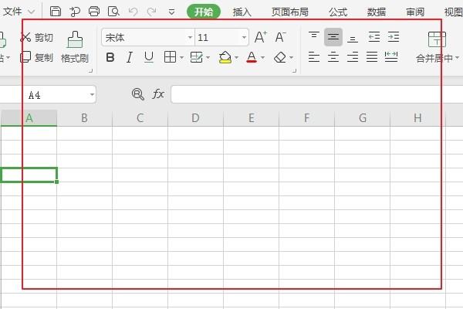This screenshot has width=463, height=309.
Task: Click the eraser Clear icon
Action: (x=280, y=57)
